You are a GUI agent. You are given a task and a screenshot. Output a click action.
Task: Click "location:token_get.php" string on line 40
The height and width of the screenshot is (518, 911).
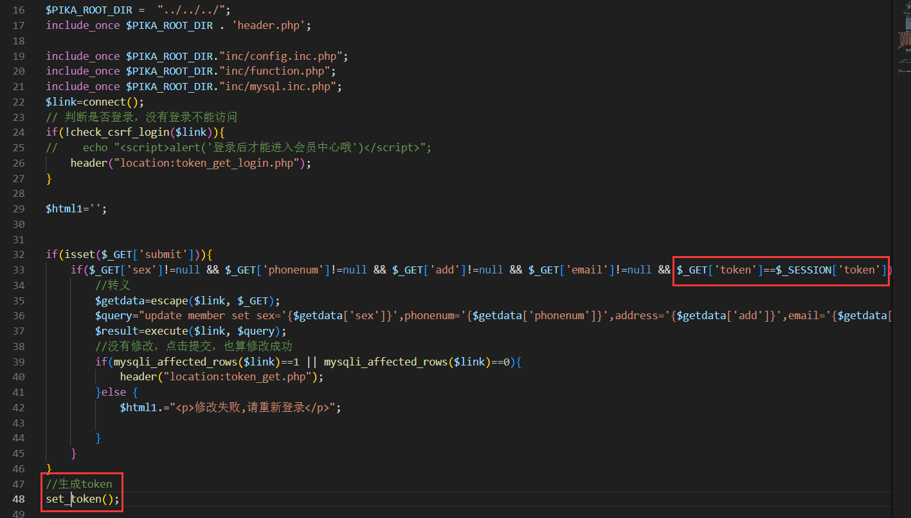tap(237, 376)
